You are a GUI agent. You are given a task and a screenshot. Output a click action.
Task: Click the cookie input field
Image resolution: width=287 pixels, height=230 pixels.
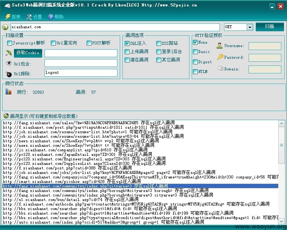coord(81,53)
